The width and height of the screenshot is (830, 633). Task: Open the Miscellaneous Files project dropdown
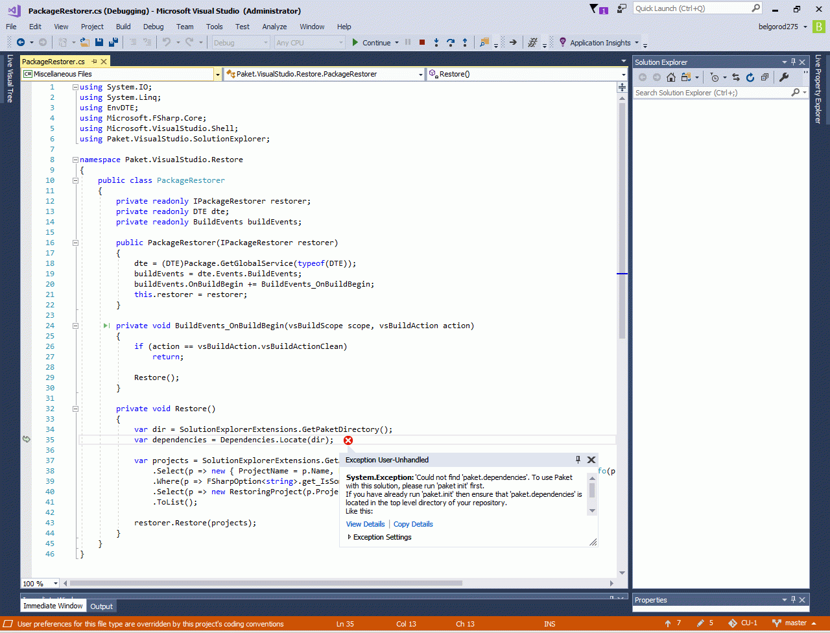click(x=218, y=75)
